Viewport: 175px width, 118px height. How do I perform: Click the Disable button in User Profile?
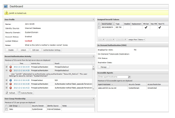click(x=11, y=50)
